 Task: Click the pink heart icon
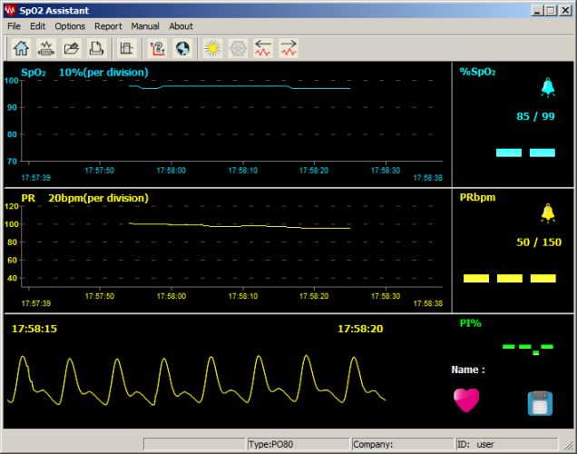[466, 400]
